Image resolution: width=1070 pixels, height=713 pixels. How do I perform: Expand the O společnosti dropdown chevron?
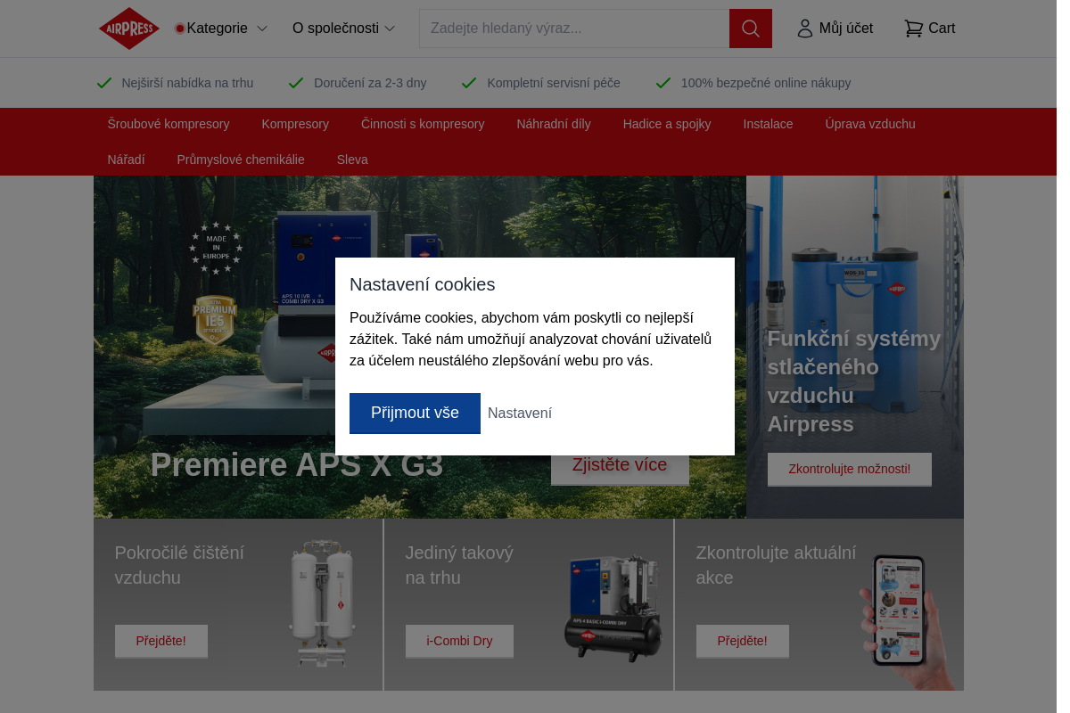390,29
